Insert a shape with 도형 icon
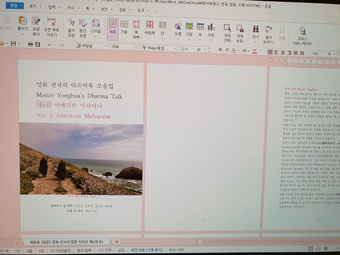The height and width of the screenshot is (255, 340). pos(178,26)
